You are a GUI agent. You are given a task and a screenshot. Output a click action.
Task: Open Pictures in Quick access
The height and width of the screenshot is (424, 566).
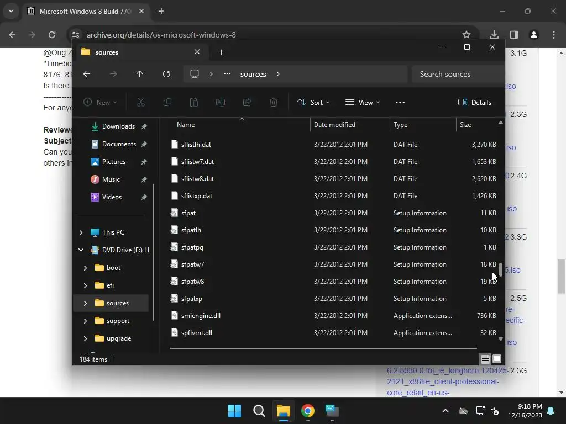114,162
